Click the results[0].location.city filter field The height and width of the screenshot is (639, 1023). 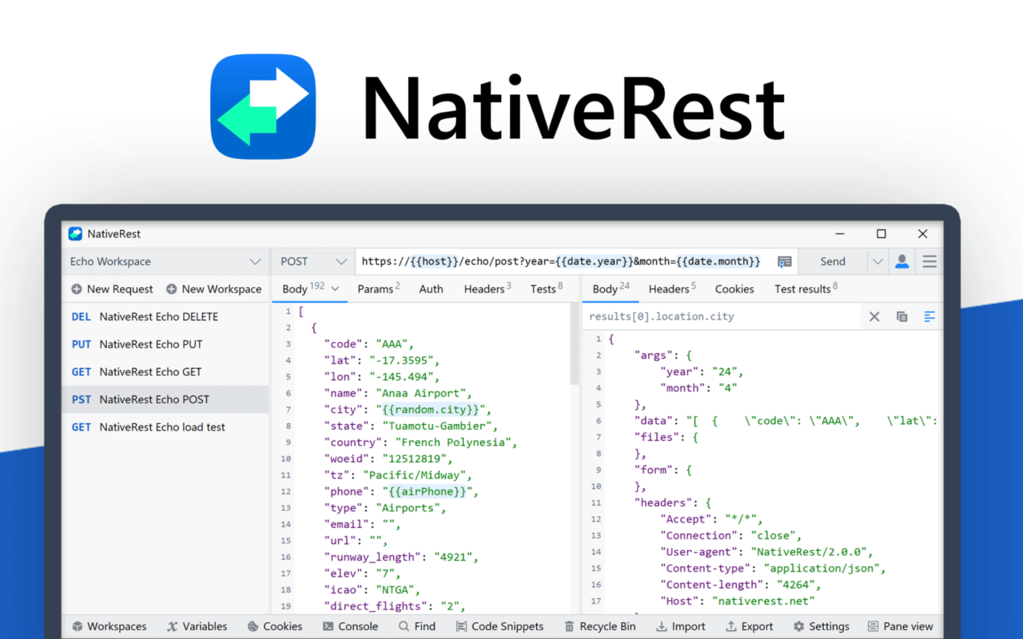pyautogui.click(x=722, y=316)
